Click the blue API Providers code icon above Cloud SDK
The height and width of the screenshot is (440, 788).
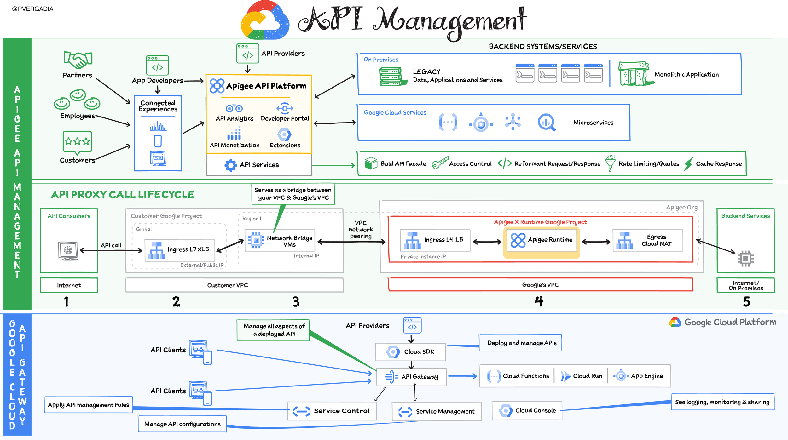[x=412, y=326]
